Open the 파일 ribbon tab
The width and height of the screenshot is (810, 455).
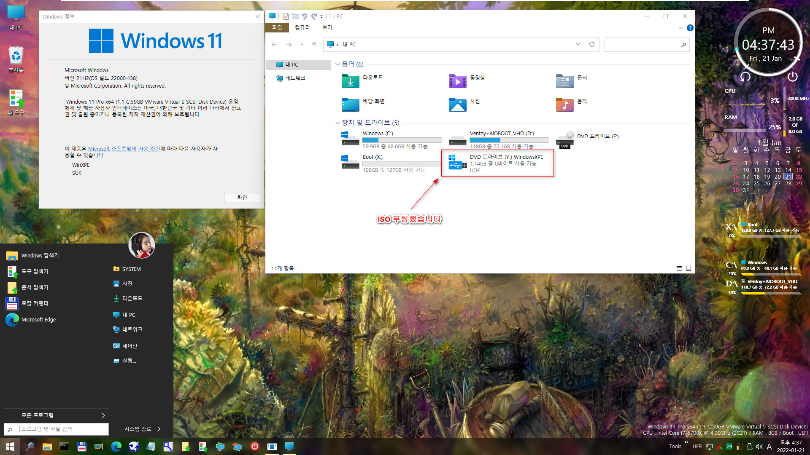coord(277,27)
